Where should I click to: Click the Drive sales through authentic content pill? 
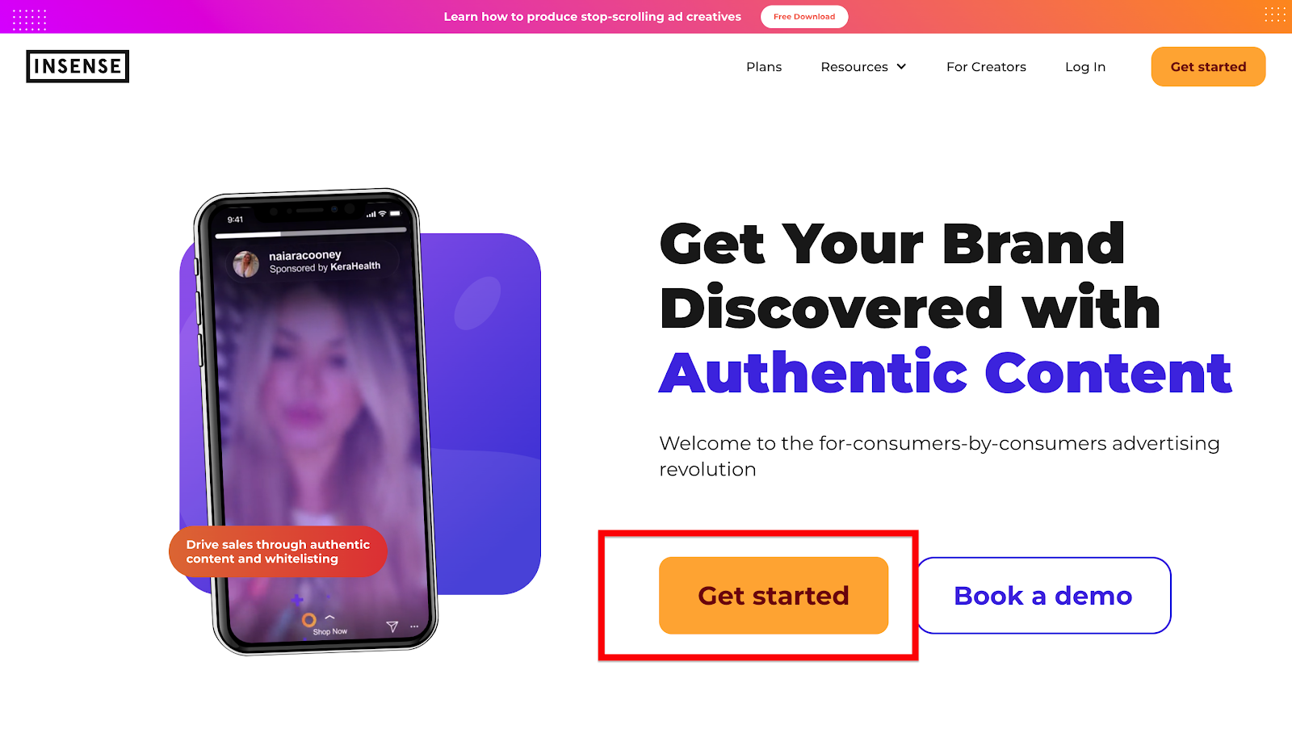pyautogui.click(x=278, y=552)
